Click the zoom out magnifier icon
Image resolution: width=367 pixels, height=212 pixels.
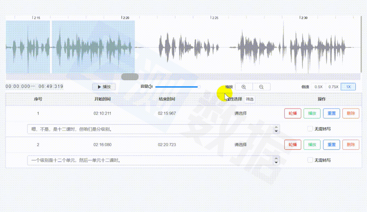pos(261,87)
